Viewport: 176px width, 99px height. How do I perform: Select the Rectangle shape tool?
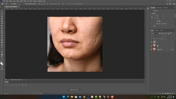point(2,52)
